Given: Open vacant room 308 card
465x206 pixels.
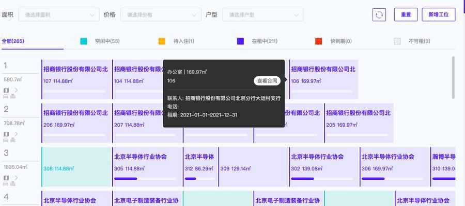Looking at the screenshot, I should point(76,167).
